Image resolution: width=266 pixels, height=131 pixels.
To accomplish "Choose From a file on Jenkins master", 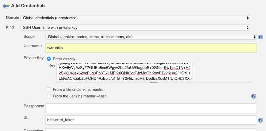I will click(x=49, y=89).
